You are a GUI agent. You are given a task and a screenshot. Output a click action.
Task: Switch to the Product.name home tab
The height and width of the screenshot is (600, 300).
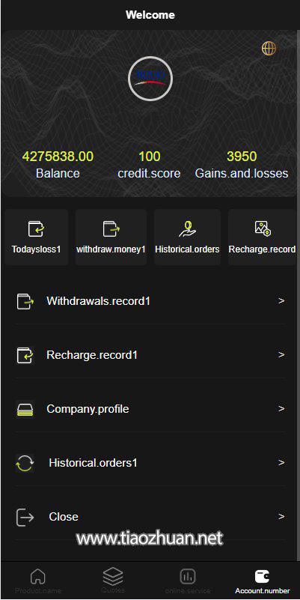click(x=38, y=581)
